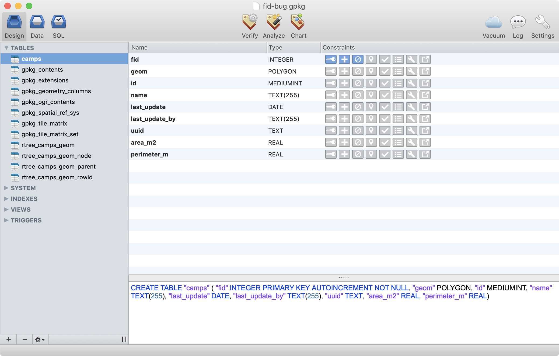This screenshot has width=559, height=356.
Task: Click the minus button to remove a table
Action: [x=25, y=339]
